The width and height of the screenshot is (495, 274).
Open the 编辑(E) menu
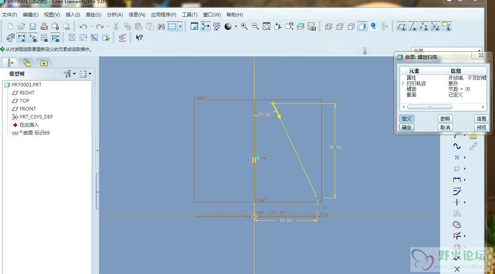30,15
